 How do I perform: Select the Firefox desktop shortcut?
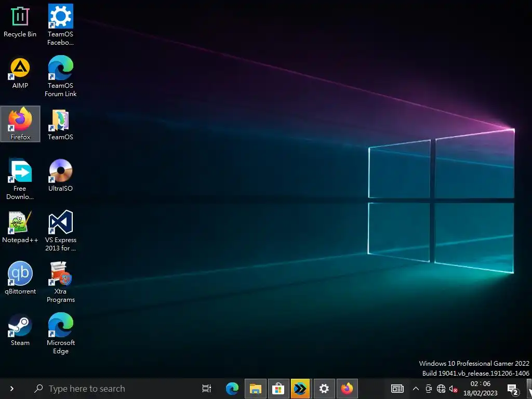20,124
